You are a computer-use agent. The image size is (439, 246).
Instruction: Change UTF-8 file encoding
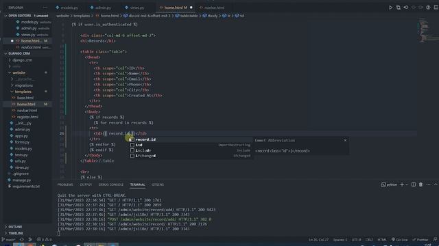tap(356, 240)
